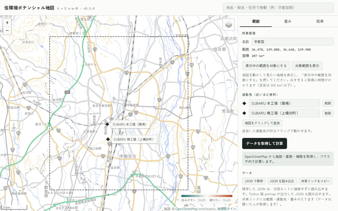
Task: Zoom in the map with plus button
Action: pos(7,23)
